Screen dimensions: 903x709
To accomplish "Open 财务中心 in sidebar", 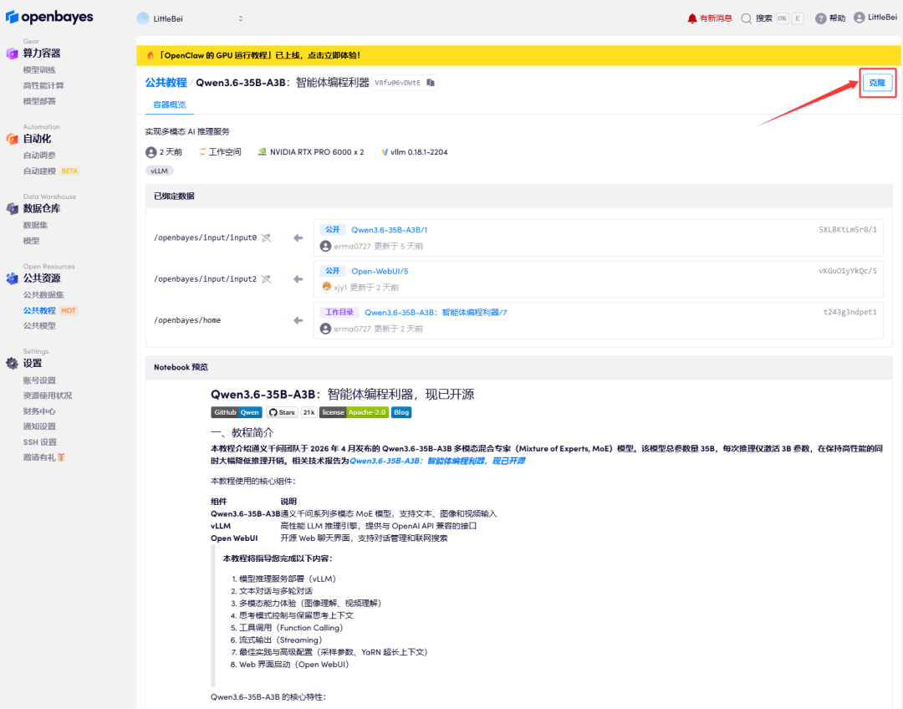I will pos(39,411).
